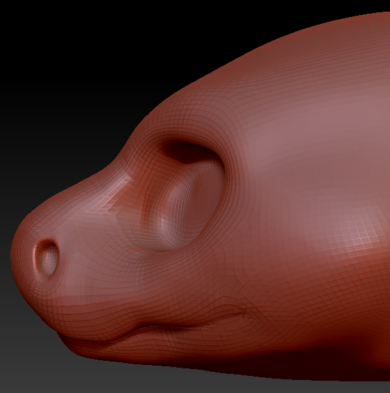Click the nostril on the sculpted snout
Image resolution: width=390 pixels, height=393 pixels.
[x=47, y=258]
